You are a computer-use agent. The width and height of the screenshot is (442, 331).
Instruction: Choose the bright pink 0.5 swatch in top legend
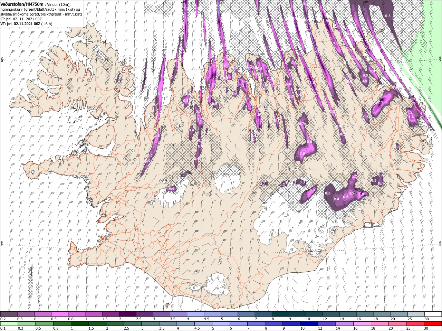[x=59, y=314]
